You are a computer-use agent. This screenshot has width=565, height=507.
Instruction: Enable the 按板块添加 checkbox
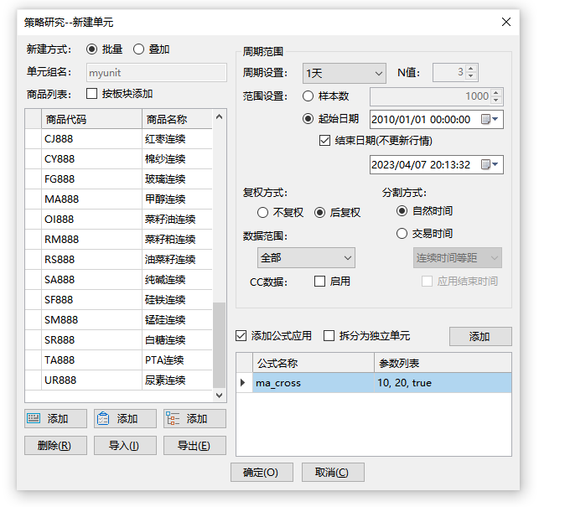(x=92, y=94)
